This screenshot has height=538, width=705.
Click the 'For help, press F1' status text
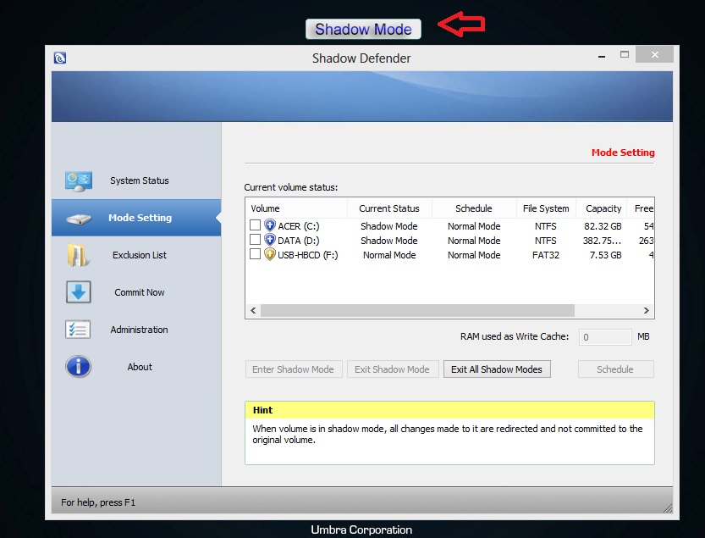point(98,502)
